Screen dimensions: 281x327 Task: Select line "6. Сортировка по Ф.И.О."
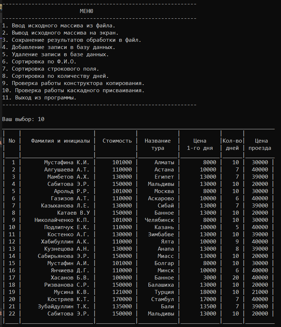pyautogui.click(x=39, y=62)
